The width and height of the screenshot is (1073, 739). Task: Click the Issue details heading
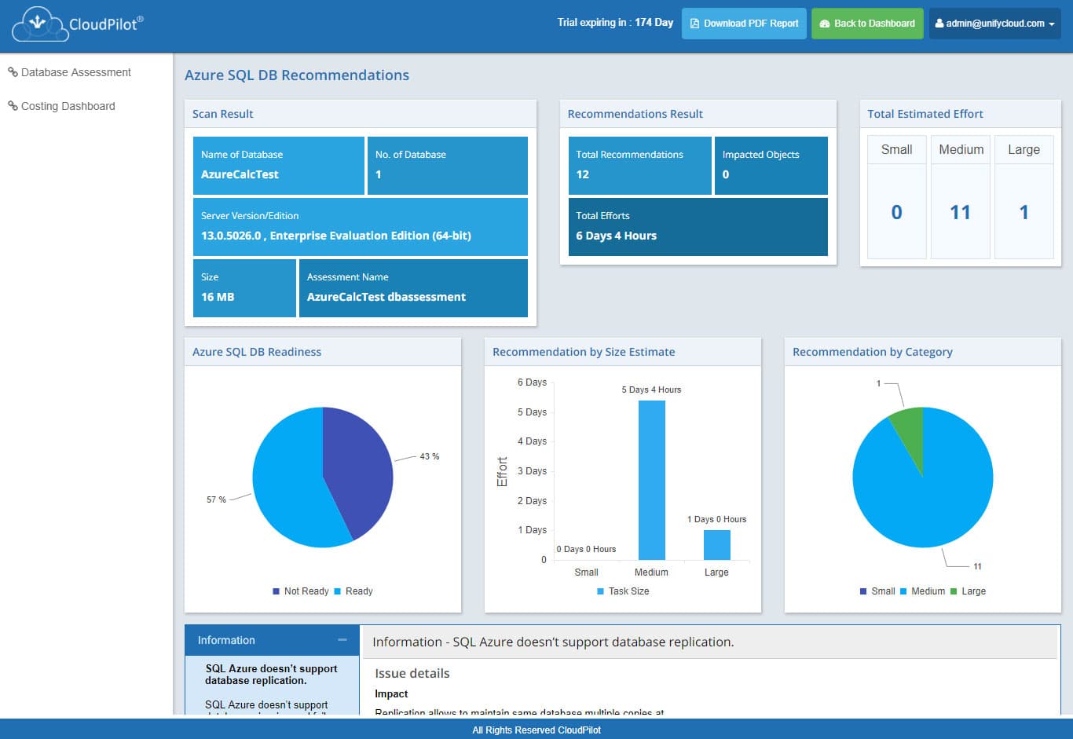coord(412,673)
